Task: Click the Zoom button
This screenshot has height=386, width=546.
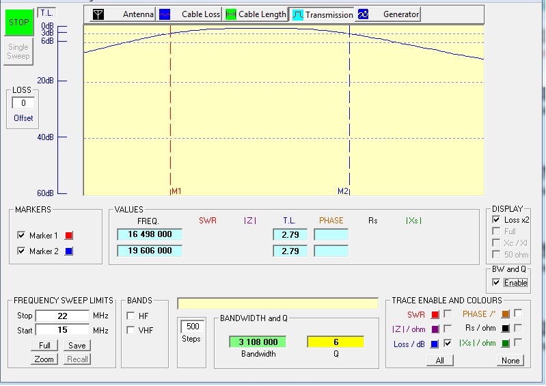Action: [x=44, y=359]
